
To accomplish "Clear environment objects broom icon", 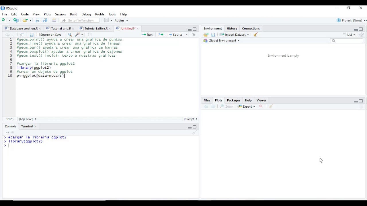I will tap(256, 35).
